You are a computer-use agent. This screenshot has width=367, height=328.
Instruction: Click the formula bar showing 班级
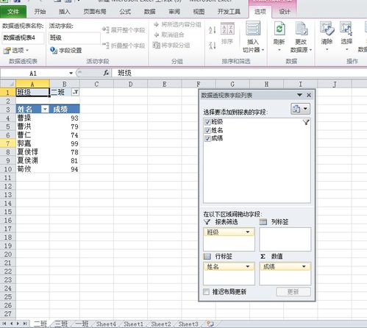[239, 73]
